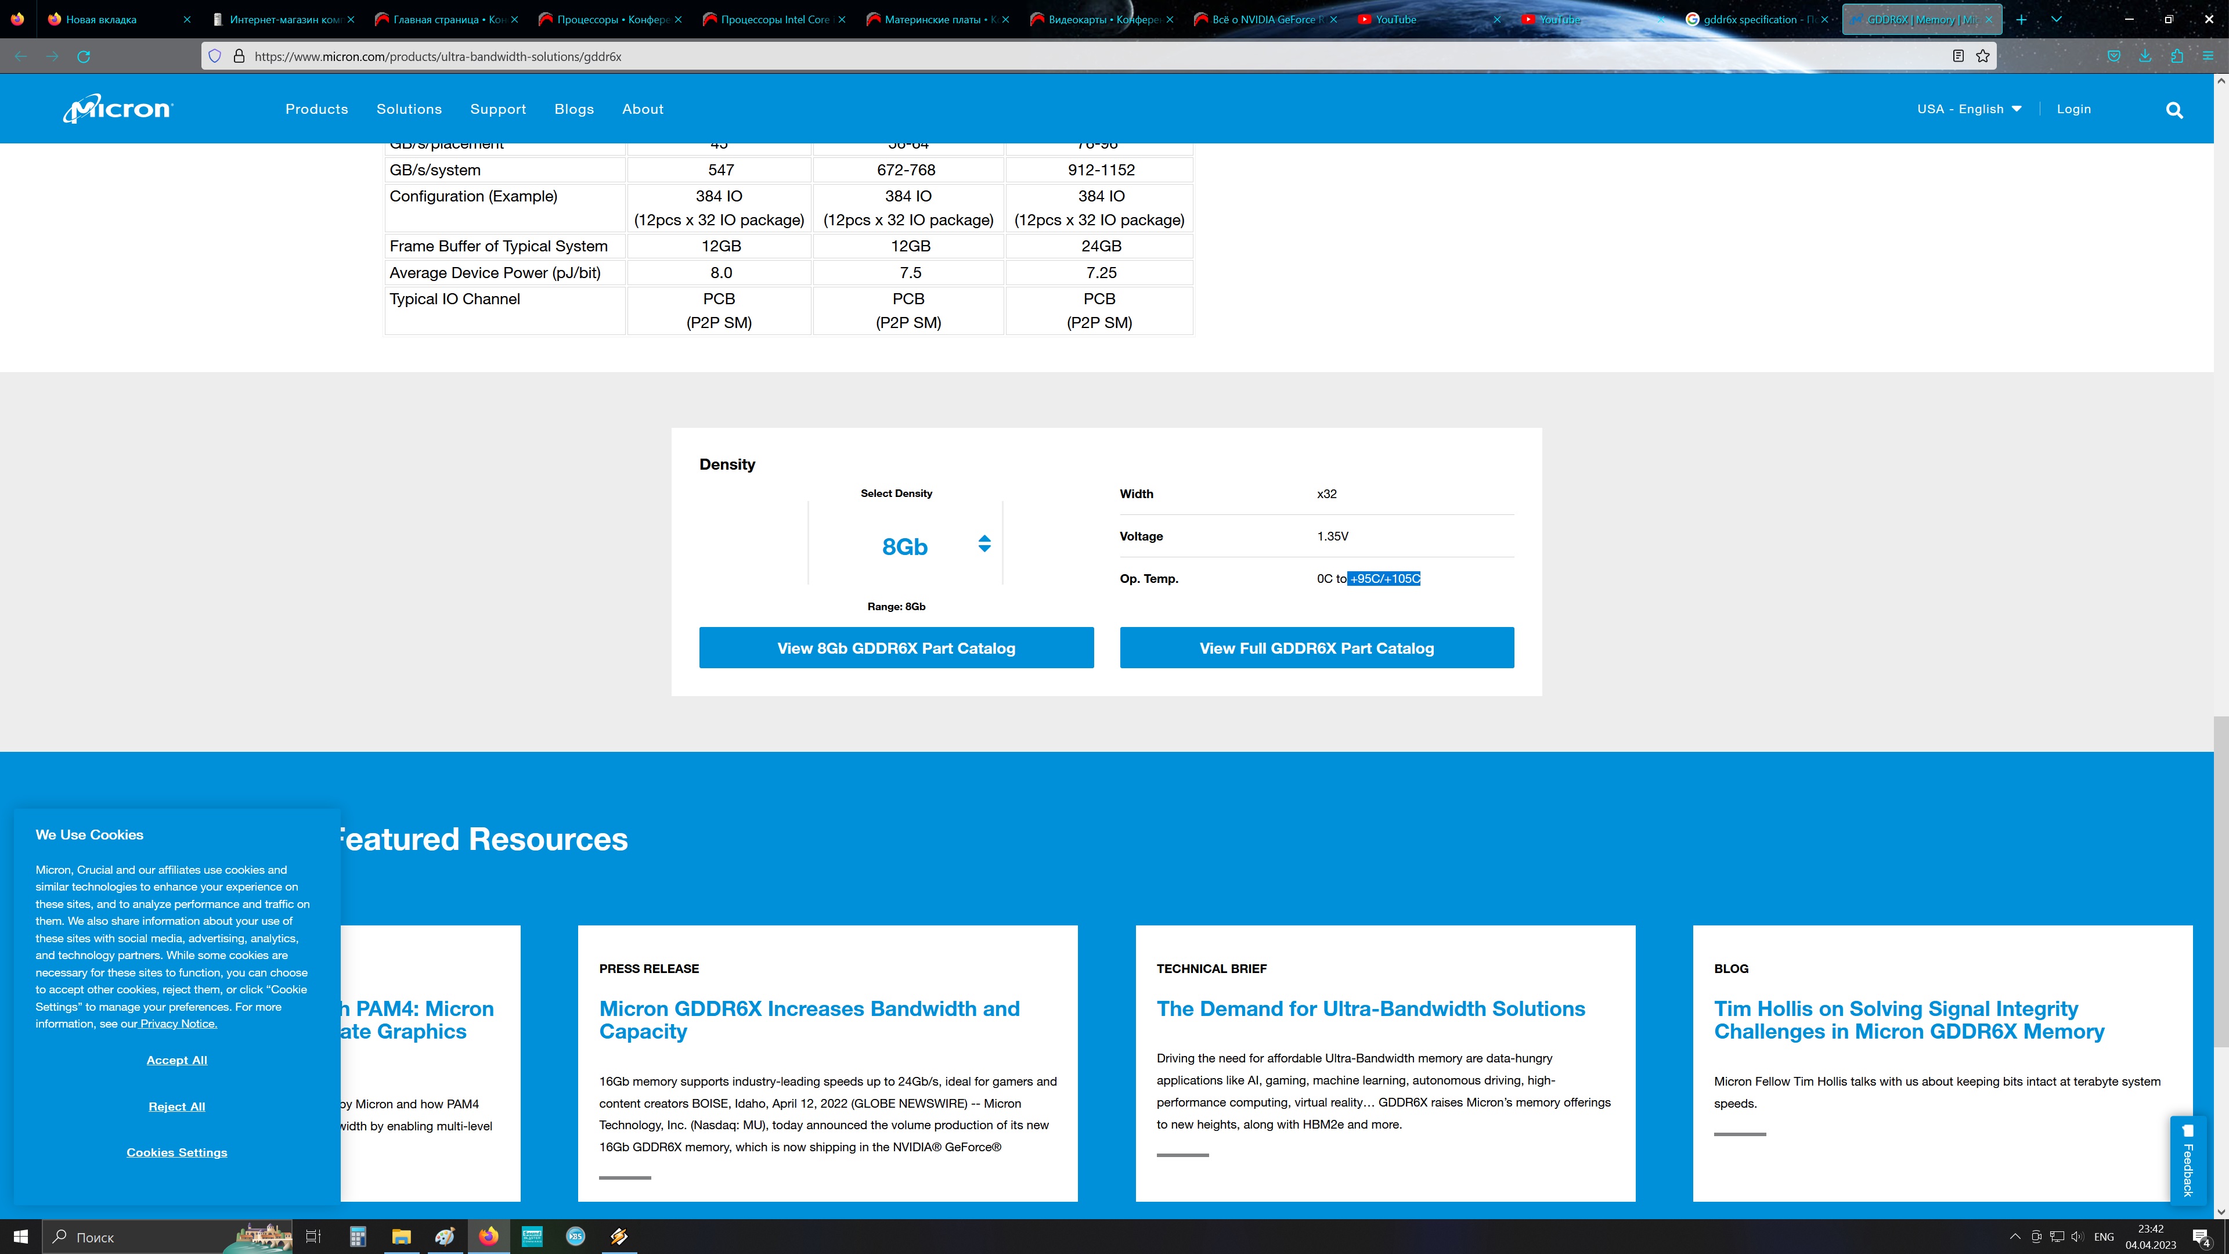The height and width of the screenshot is (1254, 2229).
Task: Click the Firefox reload page icon
Action: (x=84, y=56)
